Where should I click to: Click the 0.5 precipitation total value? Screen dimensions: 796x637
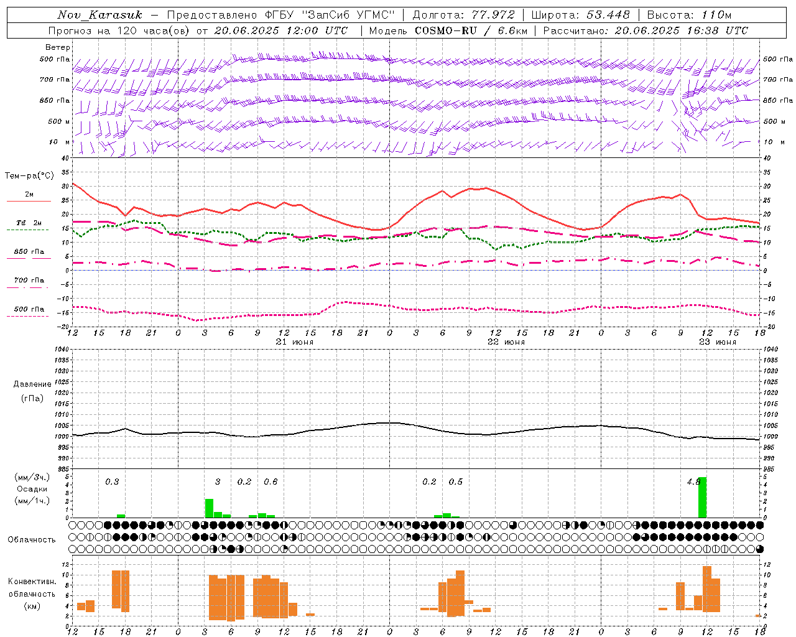456,482
